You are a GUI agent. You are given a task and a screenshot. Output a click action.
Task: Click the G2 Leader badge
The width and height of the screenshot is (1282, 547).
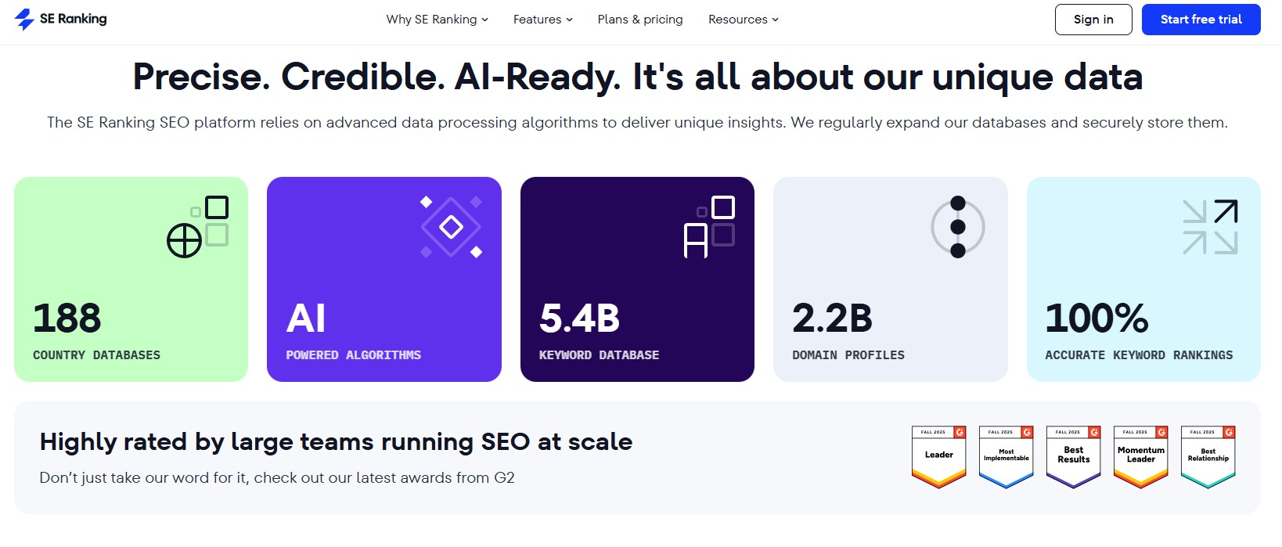coord(938,457)
